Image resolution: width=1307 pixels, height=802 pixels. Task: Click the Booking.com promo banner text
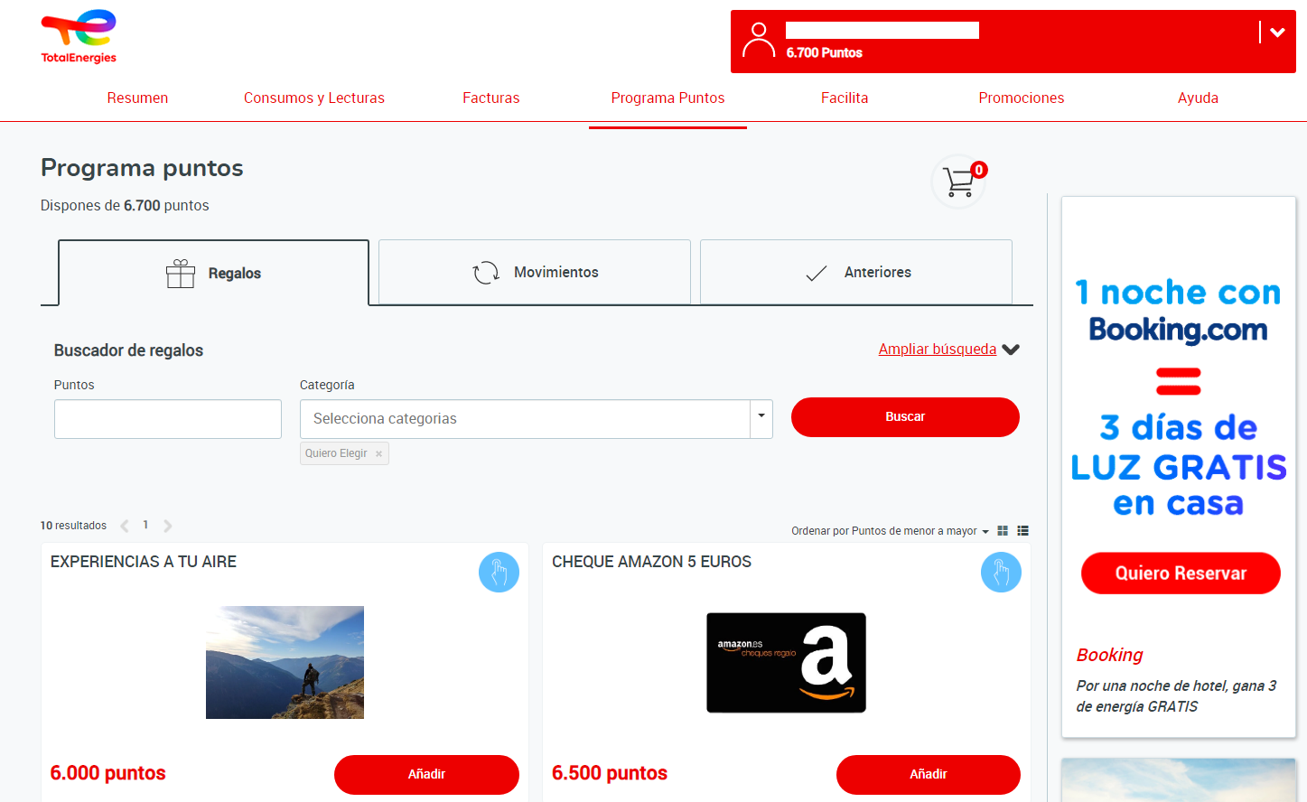coord(1179,397)
